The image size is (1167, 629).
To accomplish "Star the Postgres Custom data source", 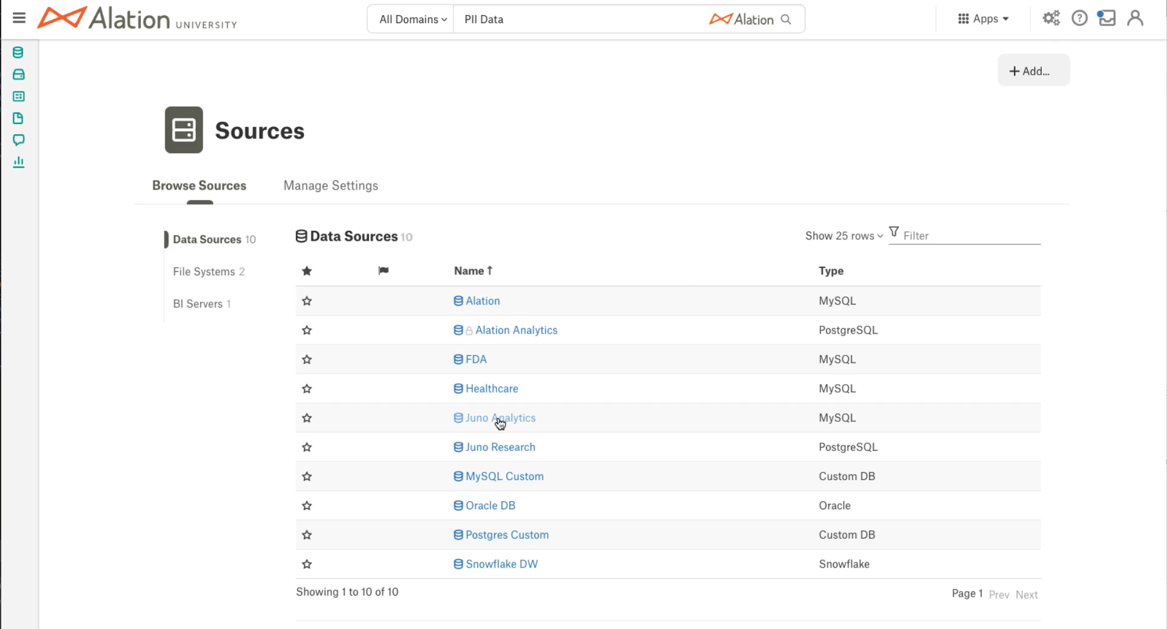I will tap(307, 535).
